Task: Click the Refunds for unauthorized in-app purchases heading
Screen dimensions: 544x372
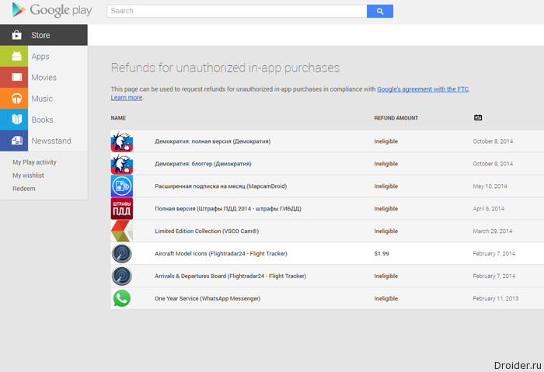Action: 225,68
